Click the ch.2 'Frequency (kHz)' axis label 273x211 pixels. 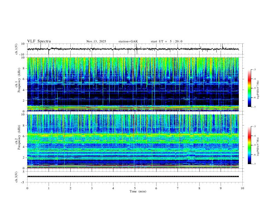pyautogui.click(x=19, y=137)
